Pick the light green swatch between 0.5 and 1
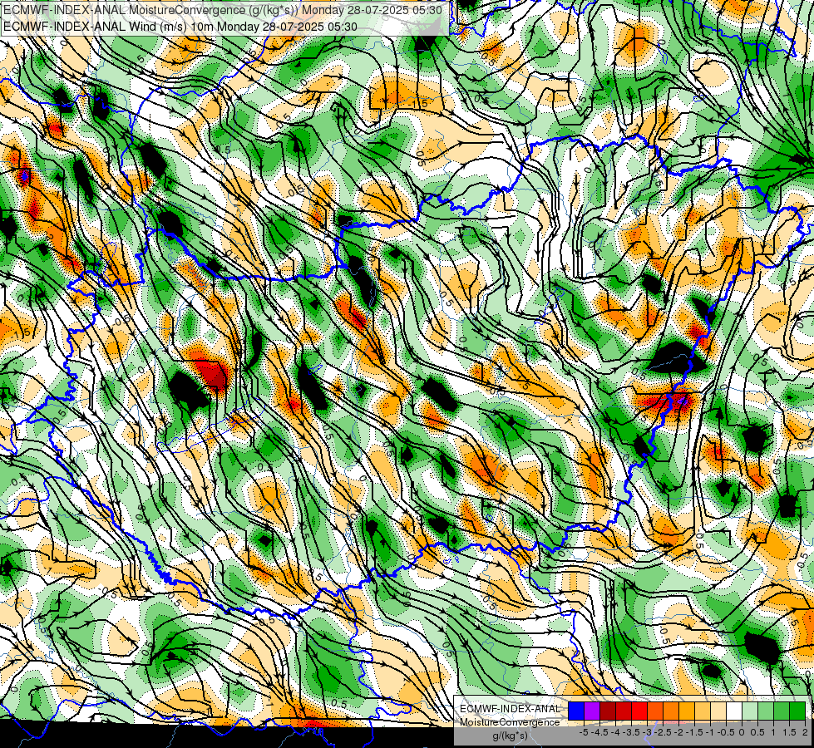Viewport: 814px width, 748px height. coord(766,711)
